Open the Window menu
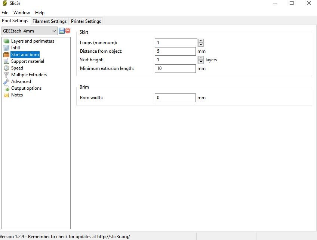 point(22,13)
